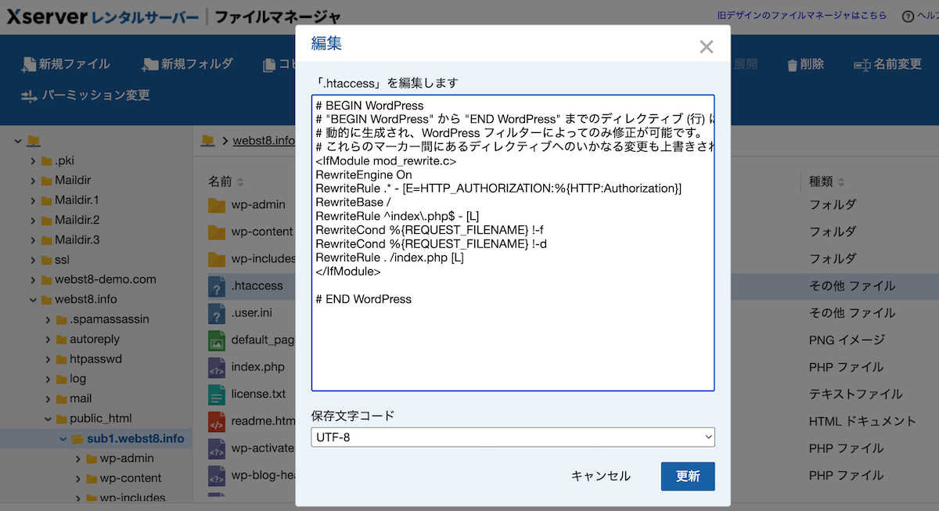Click the 削除 trash icon to delete

pyautogui.click(x=792, y=64)
